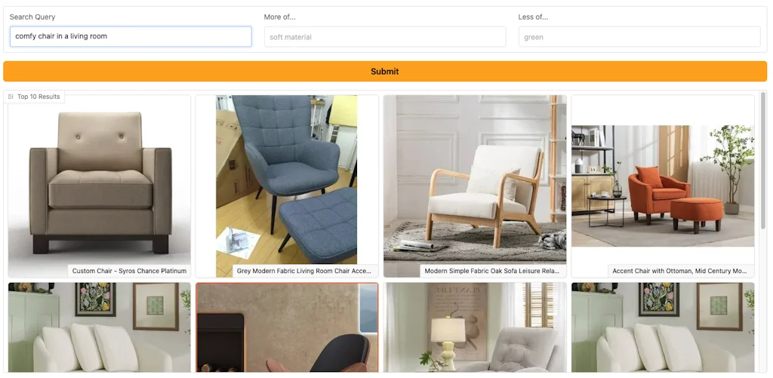This screenshot has width=773, height=378.
Task: Click the 'Less of...' label text
Action: [x=533, y=17]
